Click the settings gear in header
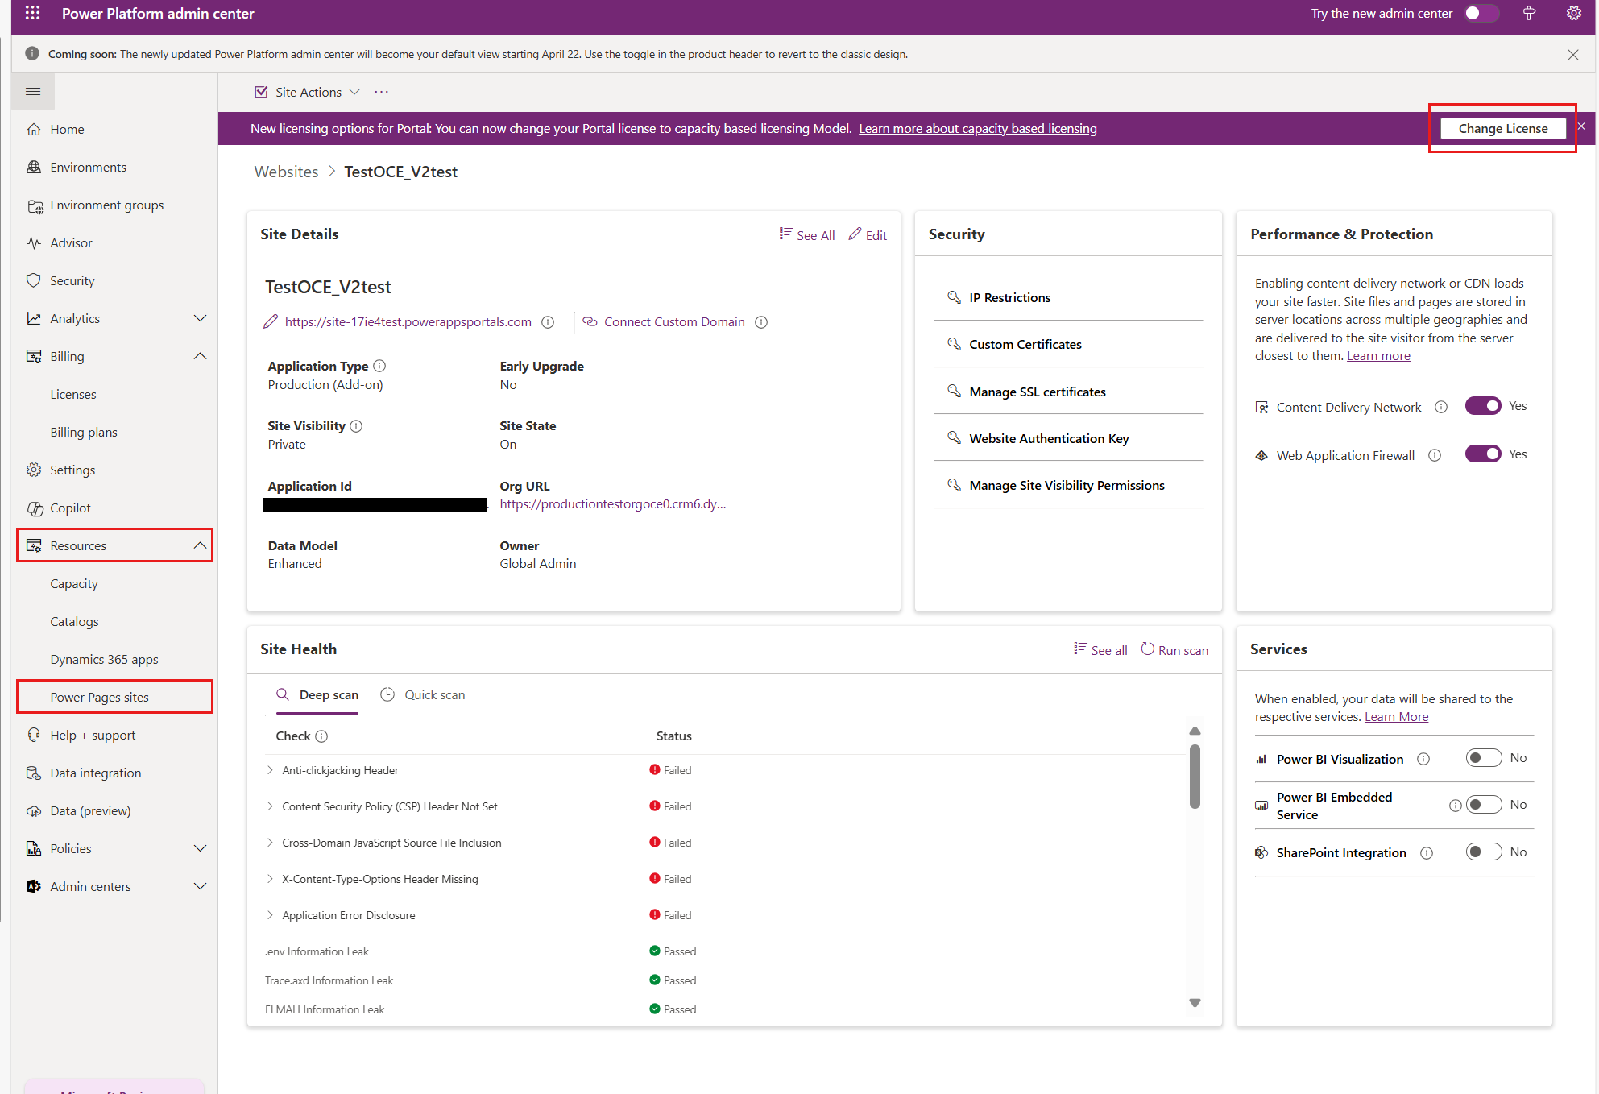The width and height of the screenshot is (1599, 1094). [1573, 13]
